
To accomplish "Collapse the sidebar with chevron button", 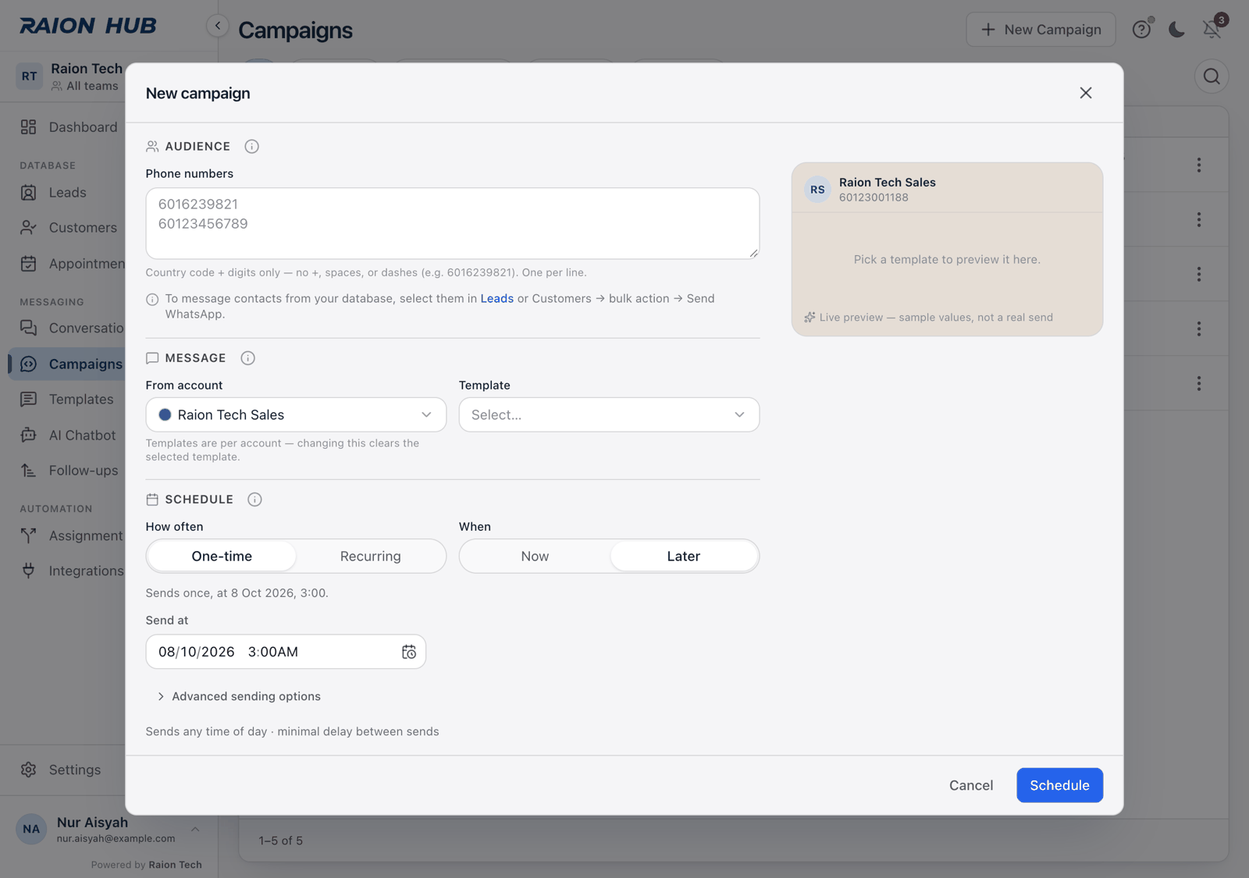I will (218, 26).
